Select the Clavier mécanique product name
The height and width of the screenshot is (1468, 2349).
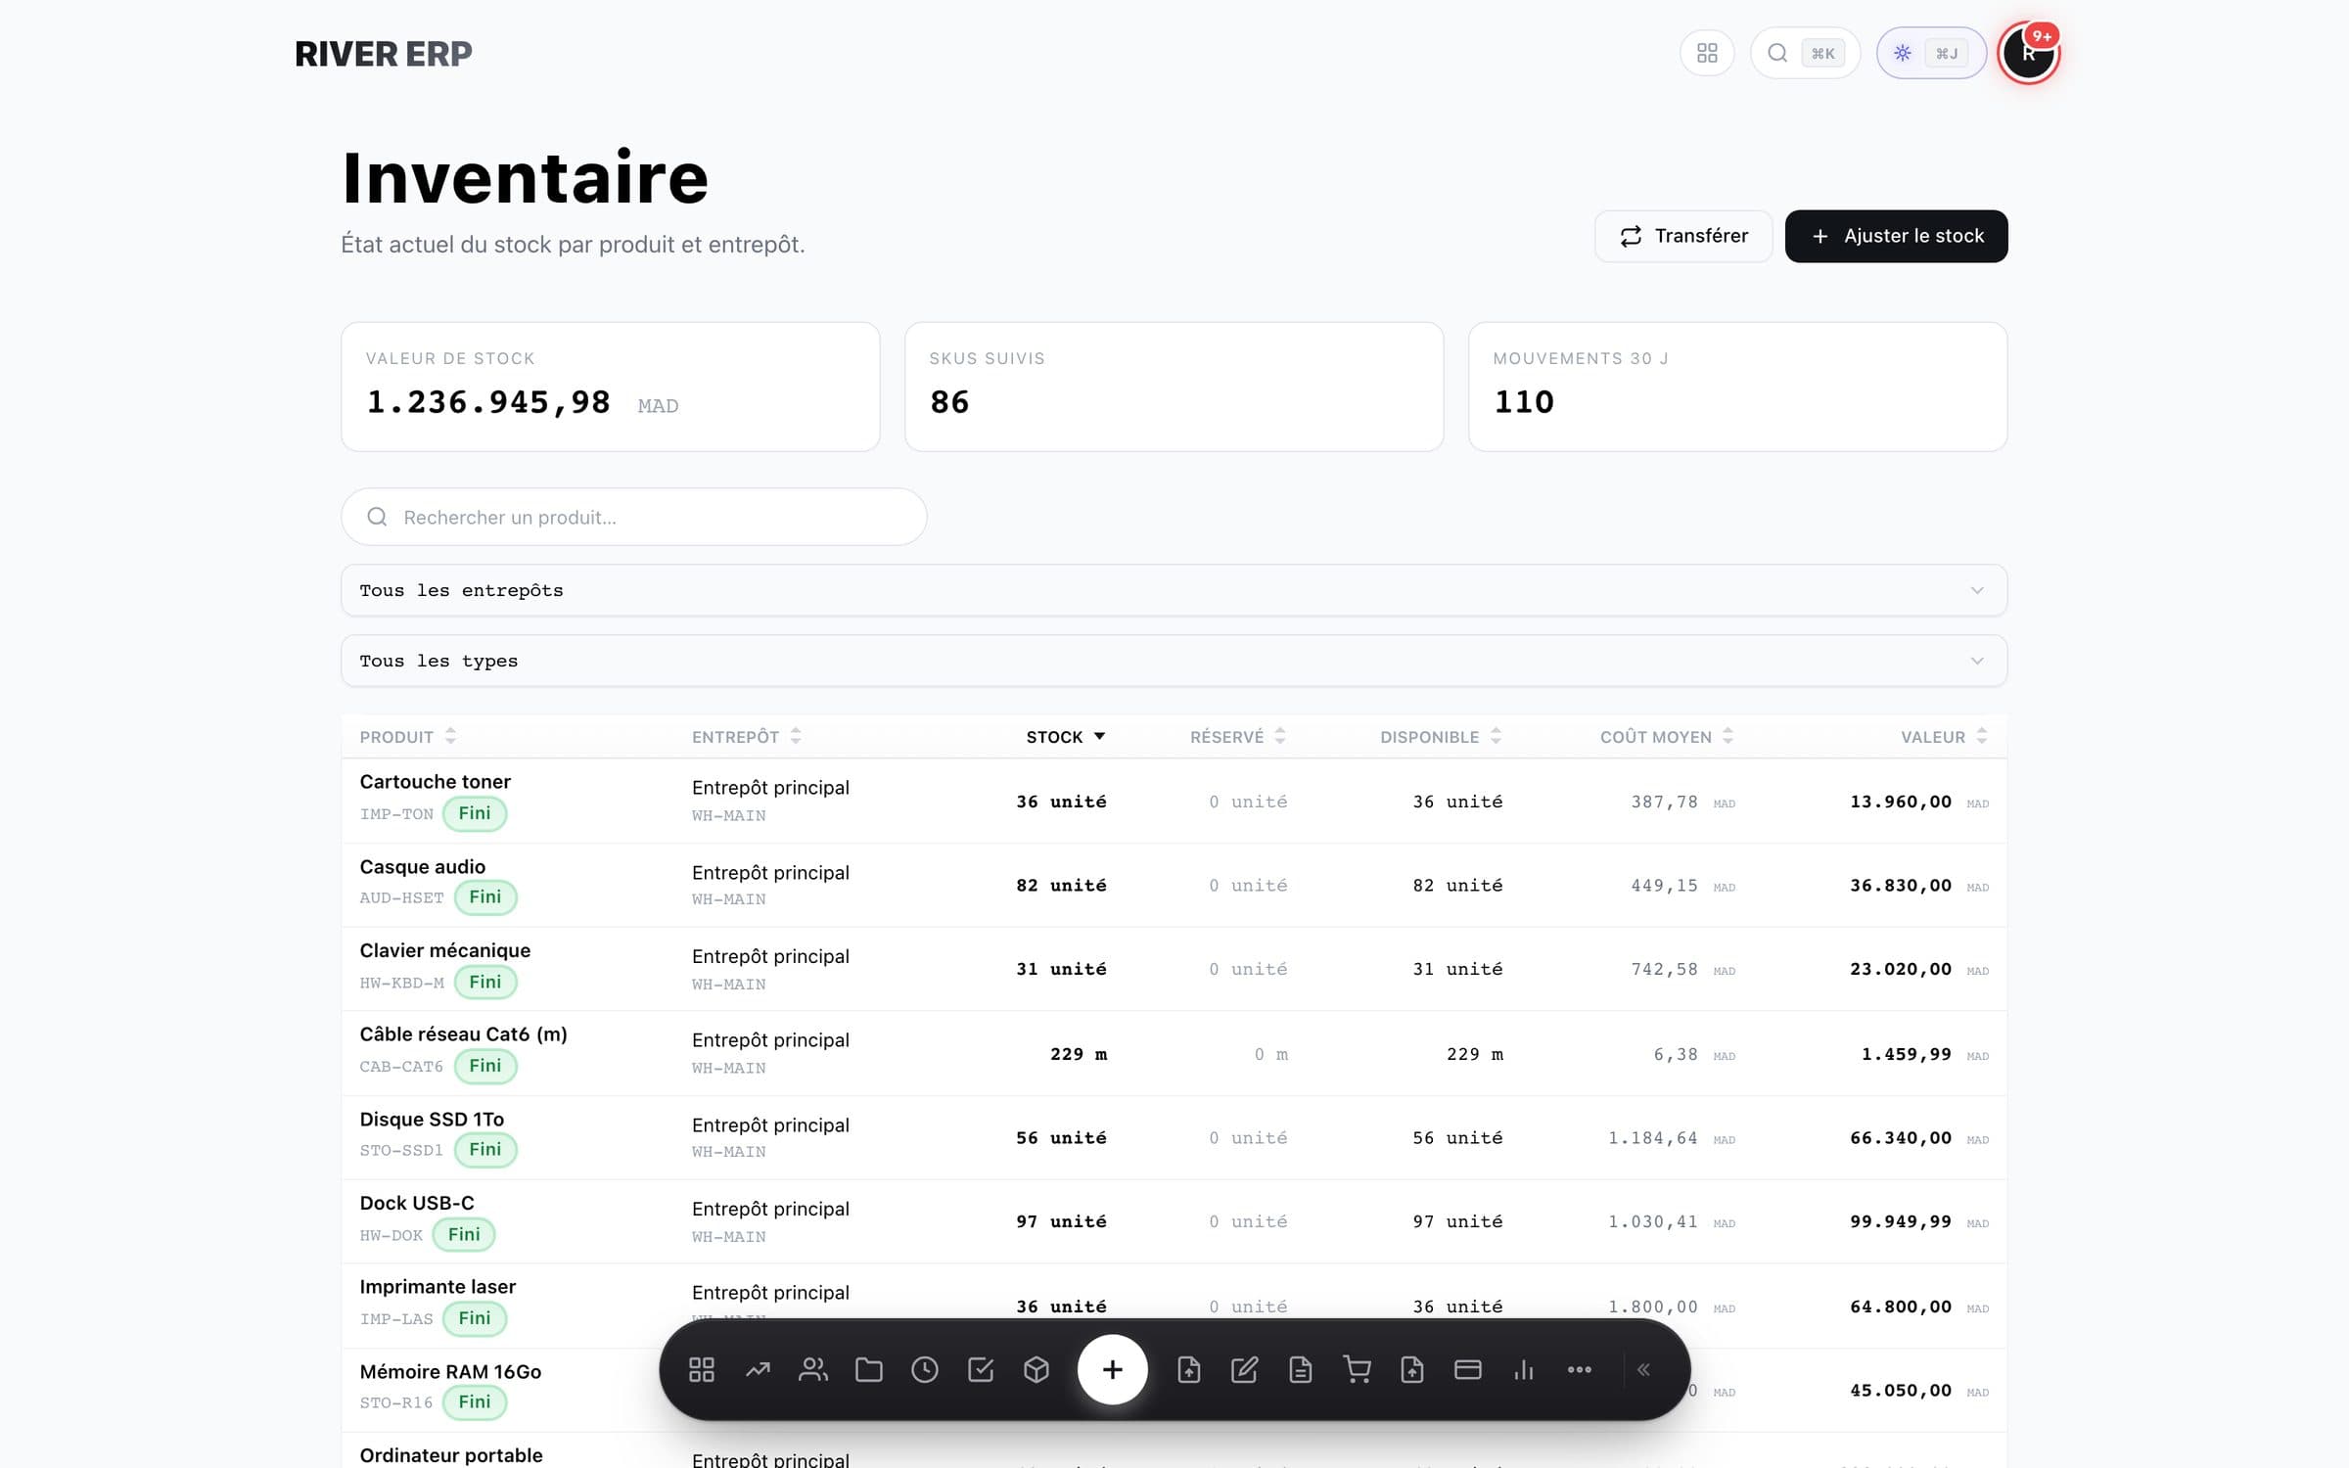[x=444, y=950]
